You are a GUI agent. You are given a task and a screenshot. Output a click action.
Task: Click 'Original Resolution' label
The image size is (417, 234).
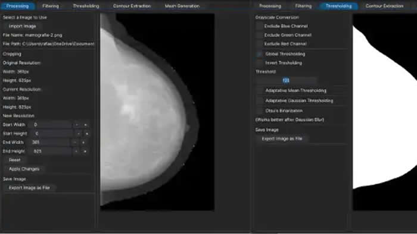tap(21, 63)
